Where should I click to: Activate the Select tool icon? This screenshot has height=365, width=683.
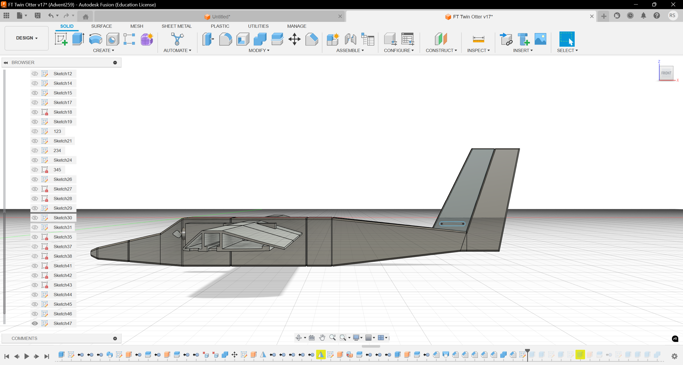click(567, 39)
